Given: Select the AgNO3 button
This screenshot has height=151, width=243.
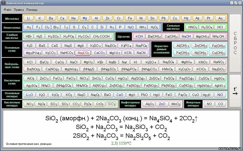Looking at the screenshot, I should [220, 86].
